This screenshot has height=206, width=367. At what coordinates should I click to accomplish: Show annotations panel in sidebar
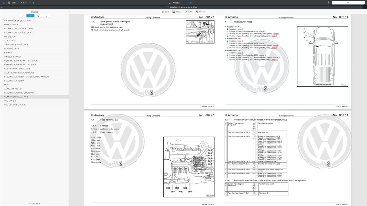[38, 16]
